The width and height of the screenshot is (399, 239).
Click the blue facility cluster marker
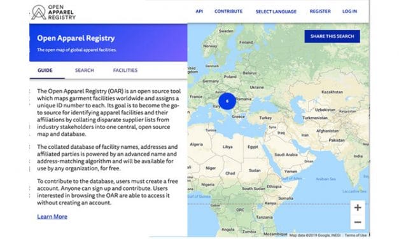click(227, 101)
